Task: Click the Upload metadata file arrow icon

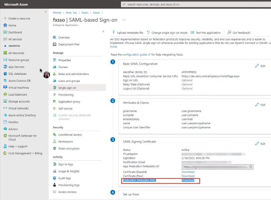Action: (x=114, y=32)
